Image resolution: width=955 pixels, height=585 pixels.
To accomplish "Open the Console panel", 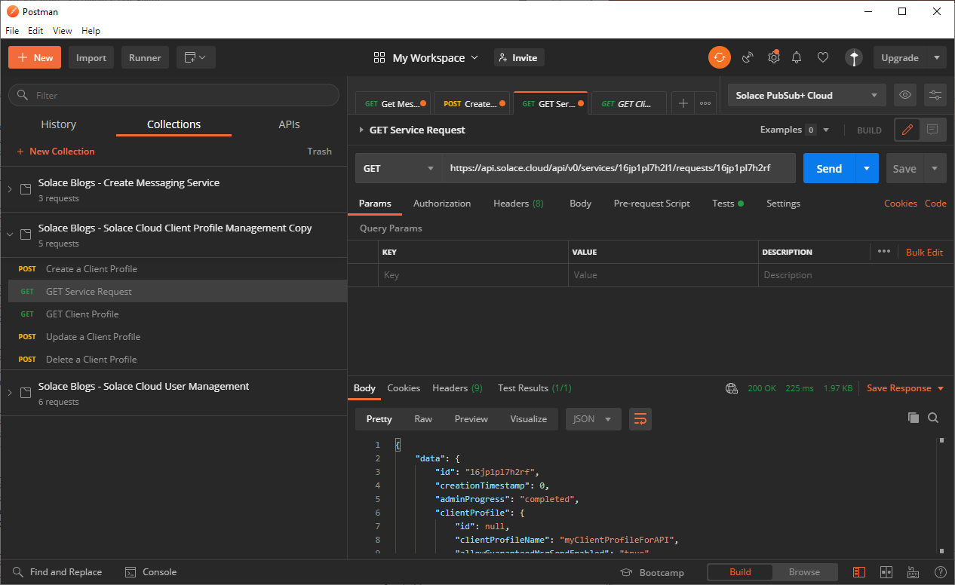I will (151, 572).
